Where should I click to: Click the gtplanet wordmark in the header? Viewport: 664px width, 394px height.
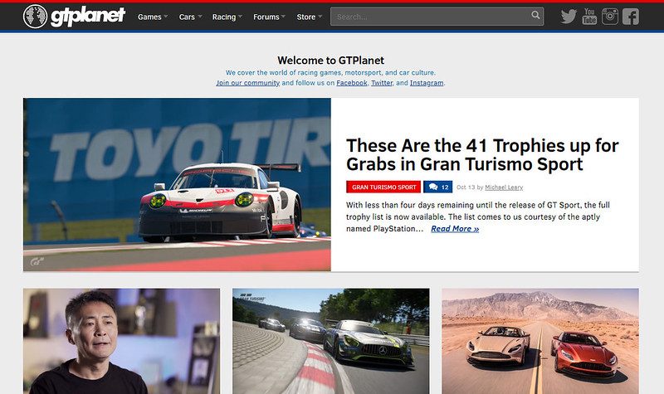click(88, 17)
